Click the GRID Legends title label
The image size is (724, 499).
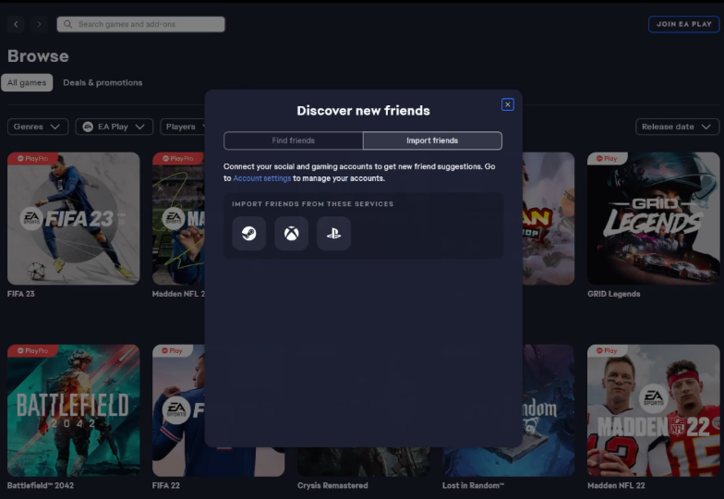613,294
